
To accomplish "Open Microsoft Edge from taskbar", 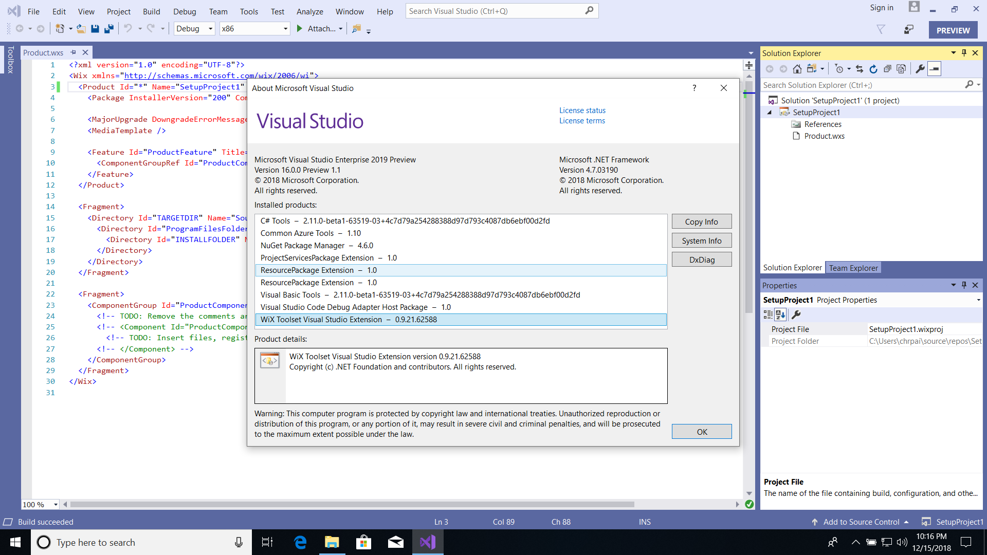I will coord(300,542).
